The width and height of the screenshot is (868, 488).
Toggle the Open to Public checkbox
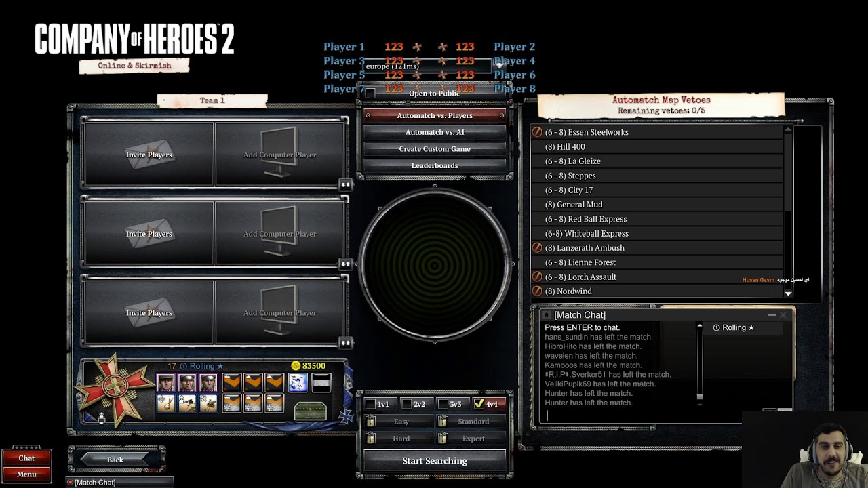pyautogui.click(x=370, y=94)
